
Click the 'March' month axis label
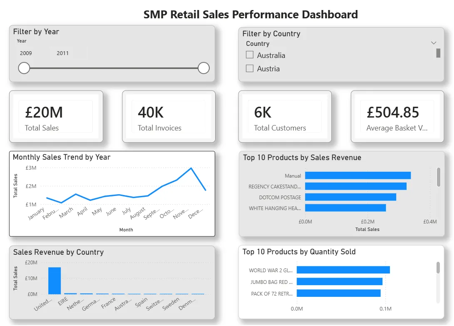tap(66, 213)
